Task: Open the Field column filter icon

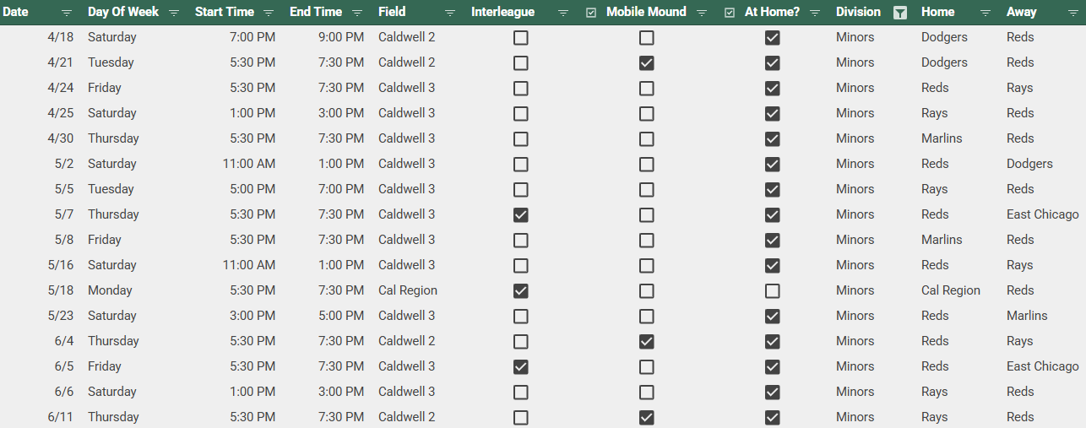Action: [450, 13]
